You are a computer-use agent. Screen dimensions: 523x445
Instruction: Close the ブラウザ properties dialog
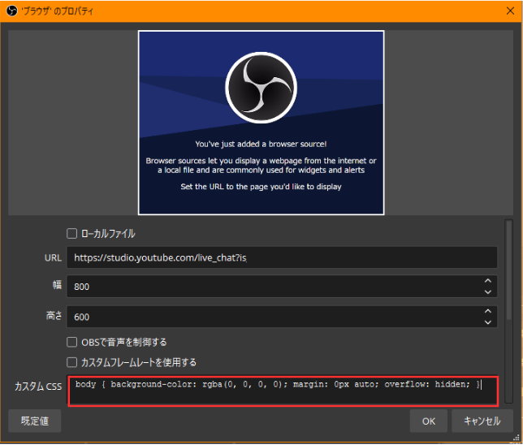(510, 11)
